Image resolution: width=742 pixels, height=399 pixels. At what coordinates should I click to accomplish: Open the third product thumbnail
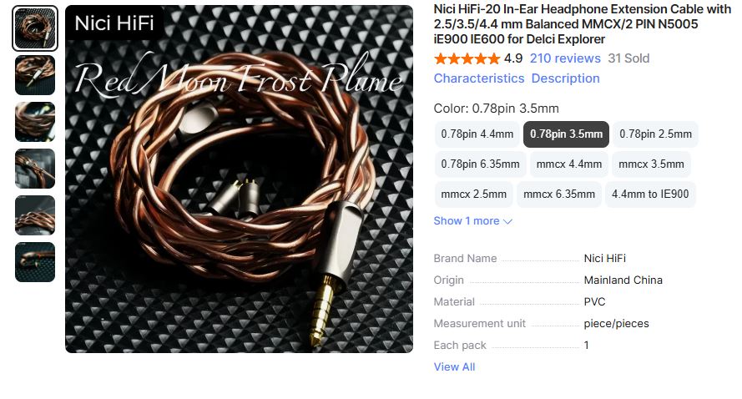pos(35,122)
